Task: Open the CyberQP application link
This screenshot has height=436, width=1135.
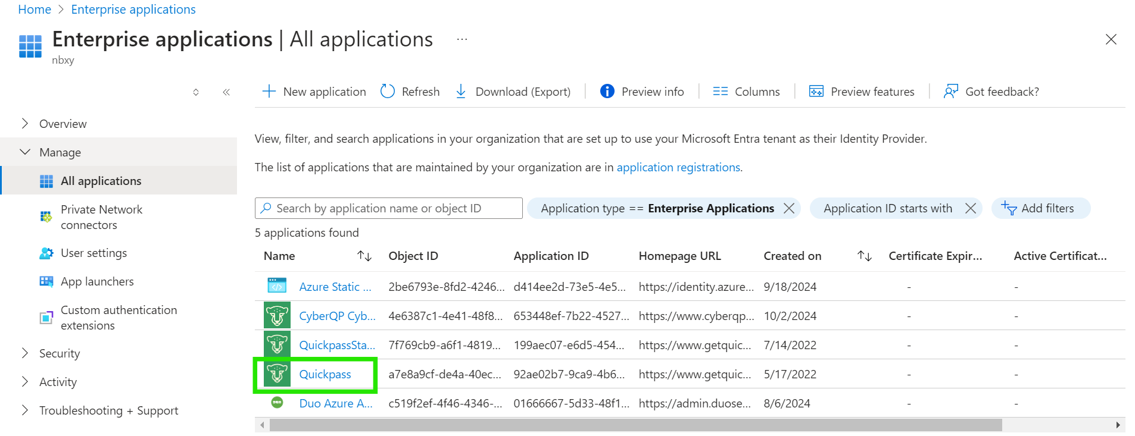Action: coord(337,316)
